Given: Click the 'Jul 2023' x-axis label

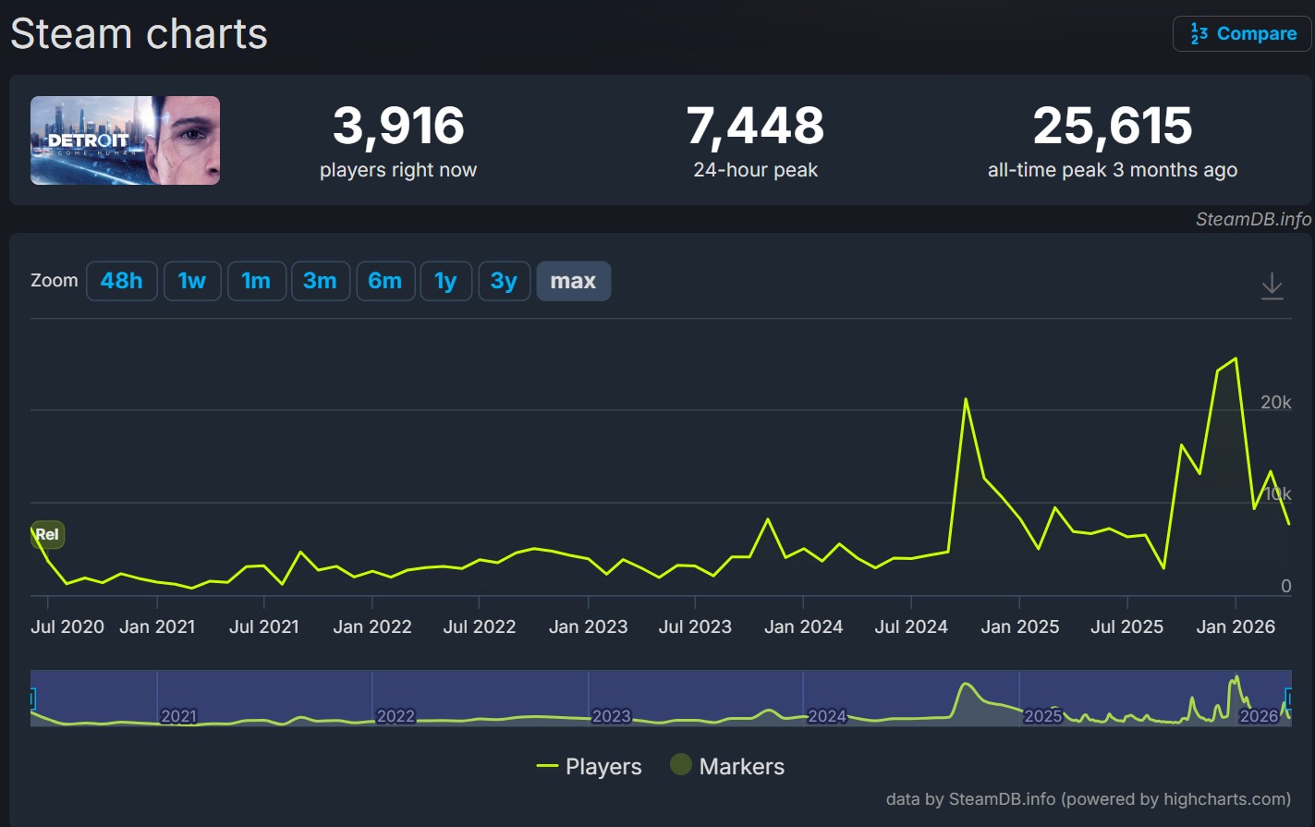Looking at the screenshot, I should [x=695, y=626].
